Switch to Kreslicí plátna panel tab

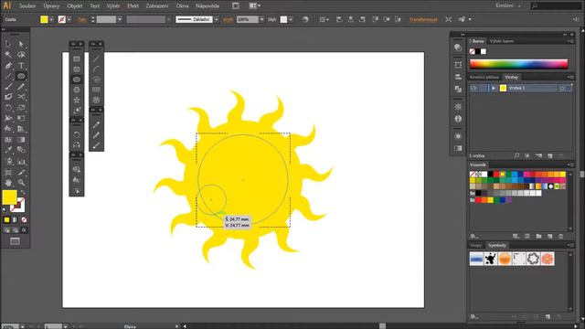484,77
